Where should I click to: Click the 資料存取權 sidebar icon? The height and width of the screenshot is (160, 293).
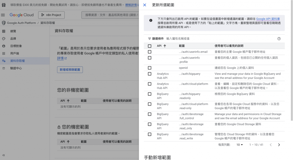coord(3,61)
